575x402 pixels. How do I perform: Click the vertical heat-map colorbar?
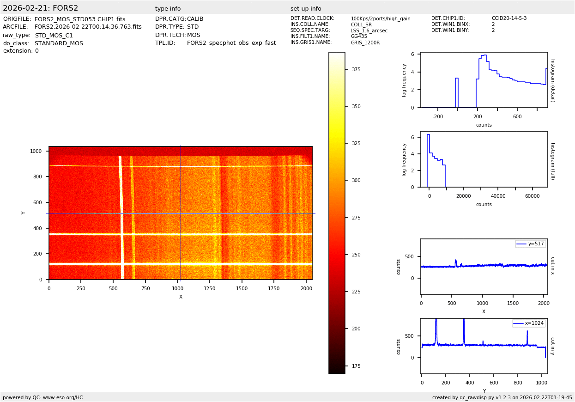click(x=337, y=213)
